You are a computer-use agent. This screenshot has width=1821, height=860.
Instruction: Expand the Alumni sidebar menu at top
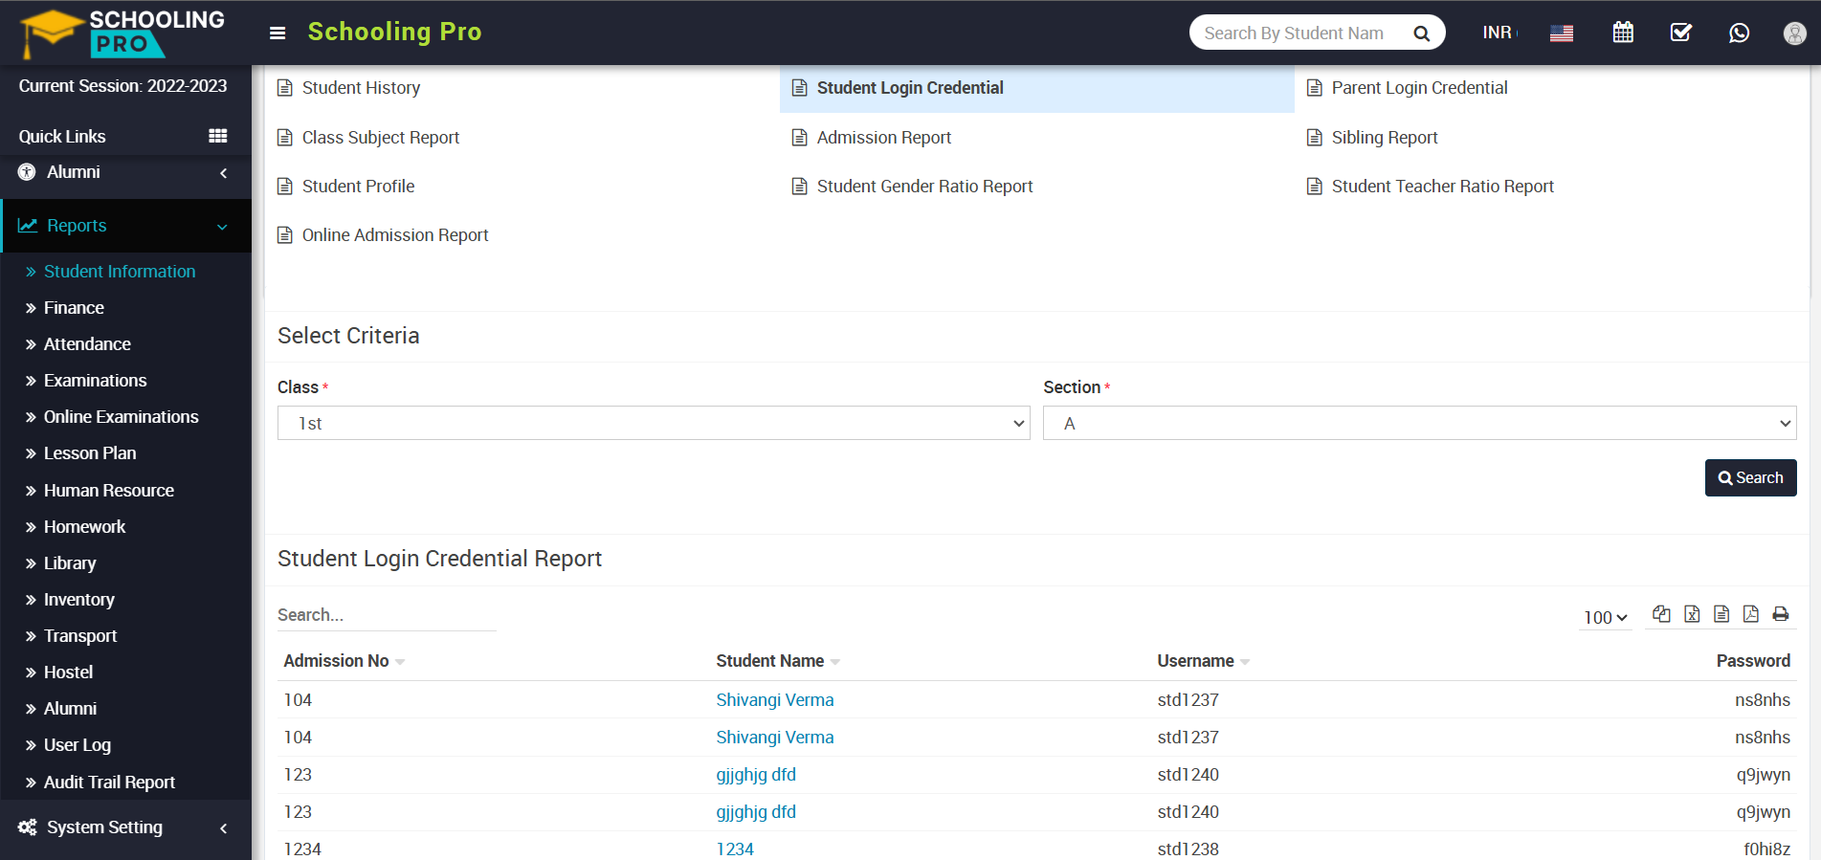coord(125,172)
